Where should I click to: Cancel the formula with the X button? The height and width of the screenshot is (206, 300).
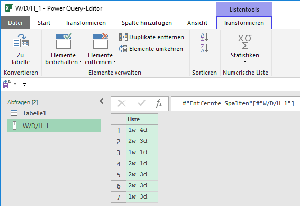pos(122,104)
